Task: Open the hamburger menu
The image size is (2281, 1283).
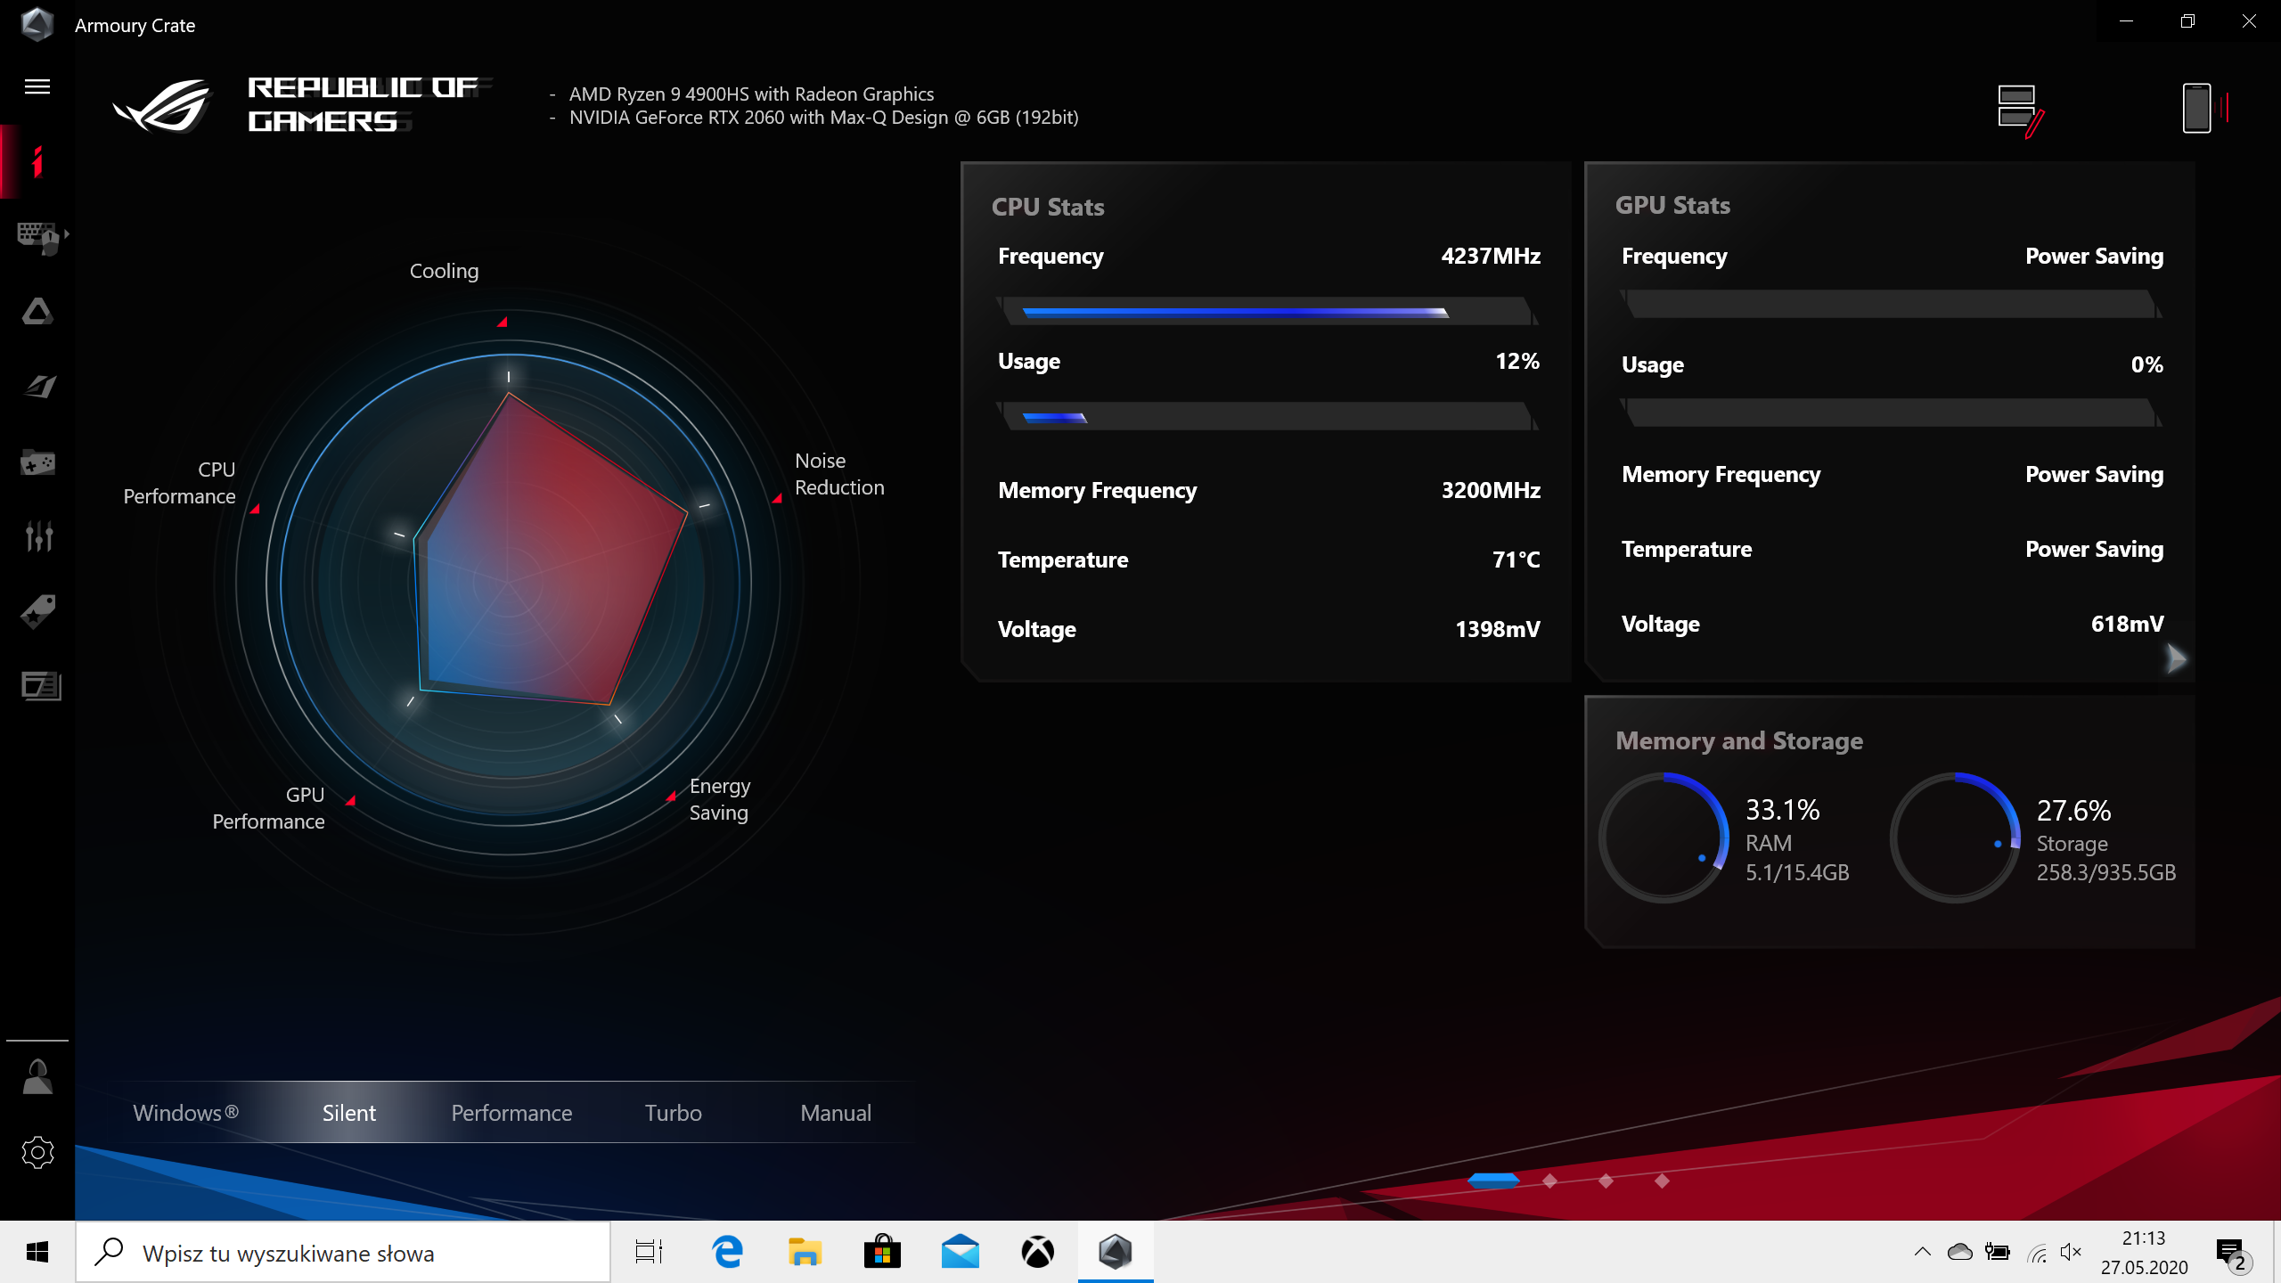Action: tap(37, 86)
